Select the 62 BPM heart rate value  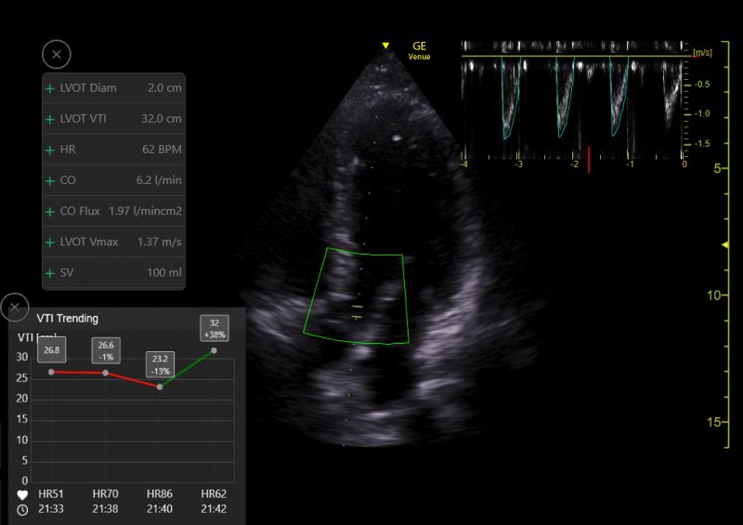coord(162,150)
